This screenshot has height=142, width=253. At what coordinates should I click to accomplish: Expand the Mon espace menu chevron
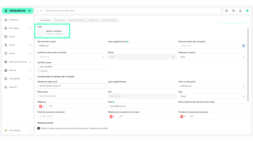[31, 28]
